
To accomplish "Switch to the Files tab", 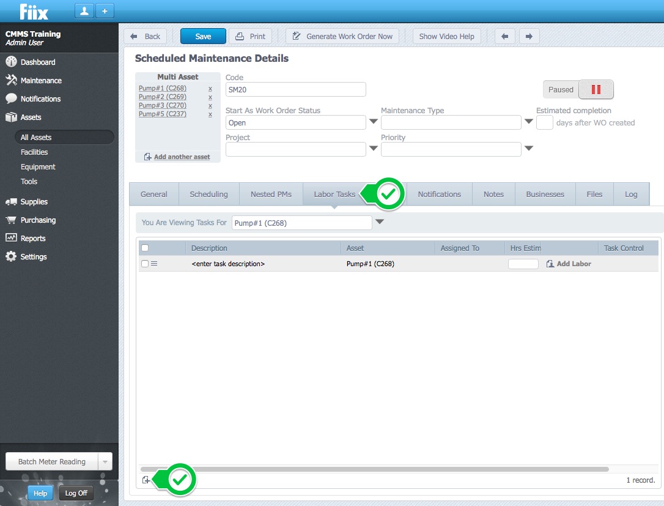I will point(594,194).
